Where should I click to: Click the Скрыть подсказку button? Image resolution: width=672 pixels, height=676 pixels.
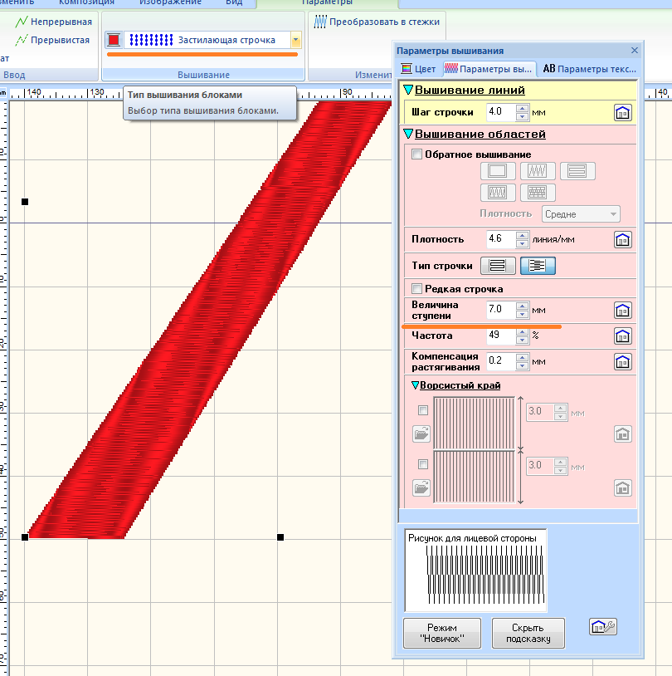point(528,633)
